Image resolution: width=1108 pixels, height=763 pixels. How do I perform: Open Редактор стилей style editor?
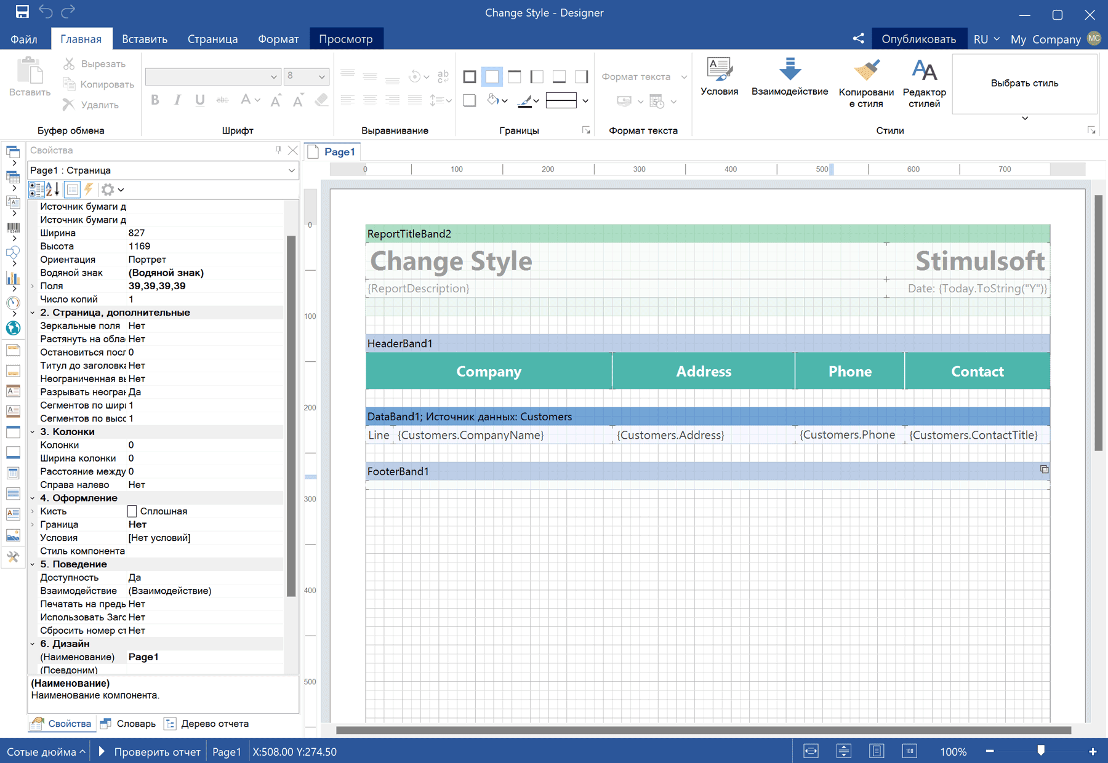(x=924, y=83)
